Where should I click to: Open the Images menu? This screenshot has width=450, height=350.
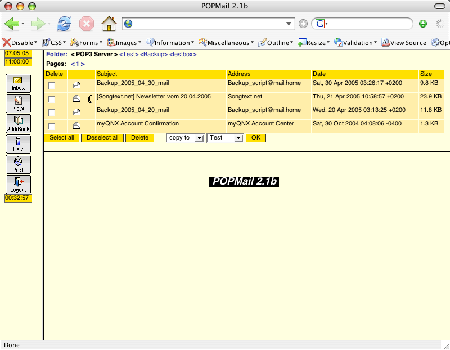click(x=124, y=43)
